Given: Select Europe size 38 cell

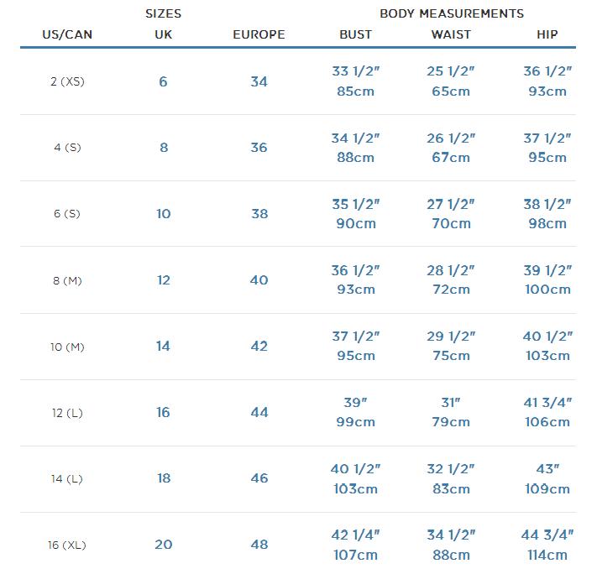Looking at the screenshot, I should tap(259, 213).
